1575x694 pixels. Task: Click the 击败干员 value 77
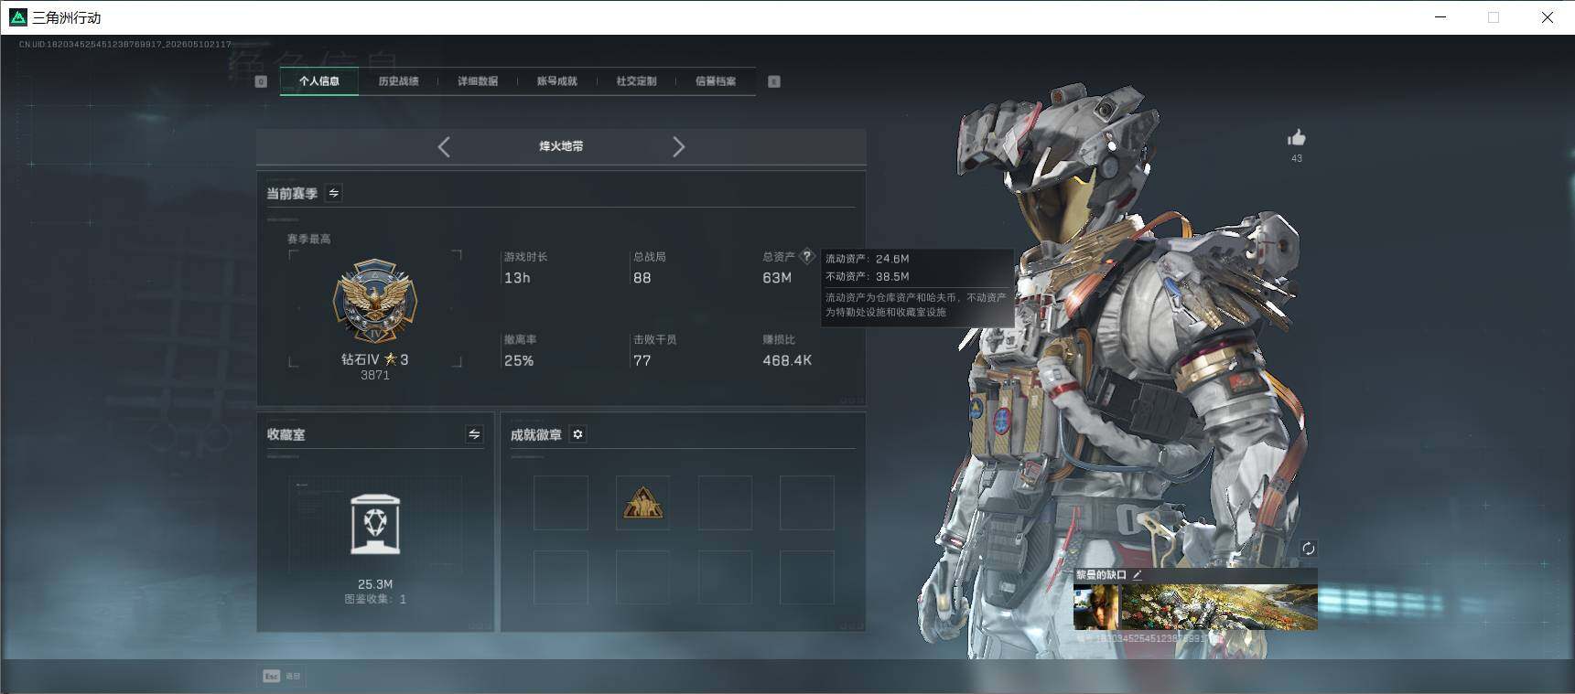pos(642,361)
